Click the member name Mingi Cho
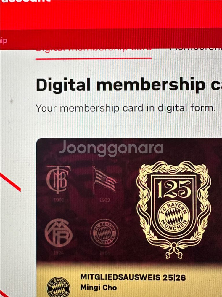The image size is (222, 297). point(99,287)
